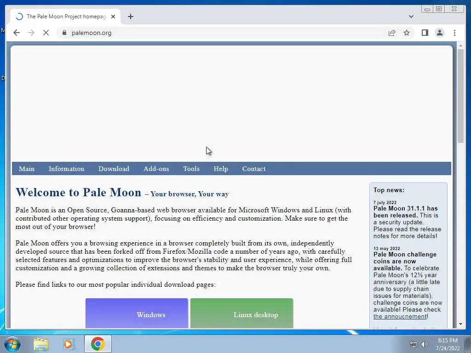Open the Tools menu item
This screenshot has width=471, height=353.
pyautogui.click(x=191, y=169)
